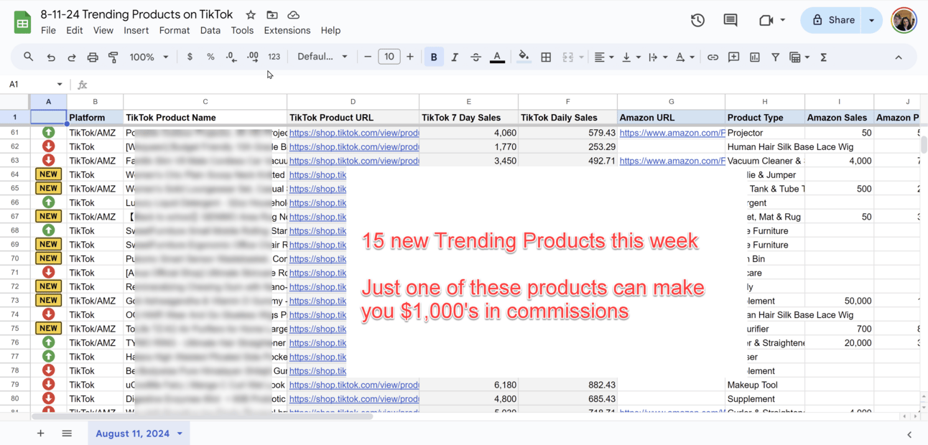Click the print icon
The width and height of the screenshot is (928, 445).
(x=93, y=57)
